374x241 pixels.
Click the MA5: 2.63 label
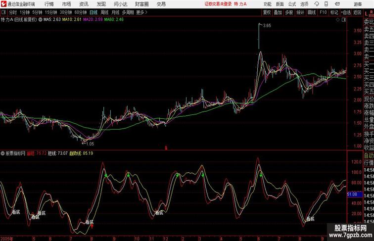pos(52,20)
